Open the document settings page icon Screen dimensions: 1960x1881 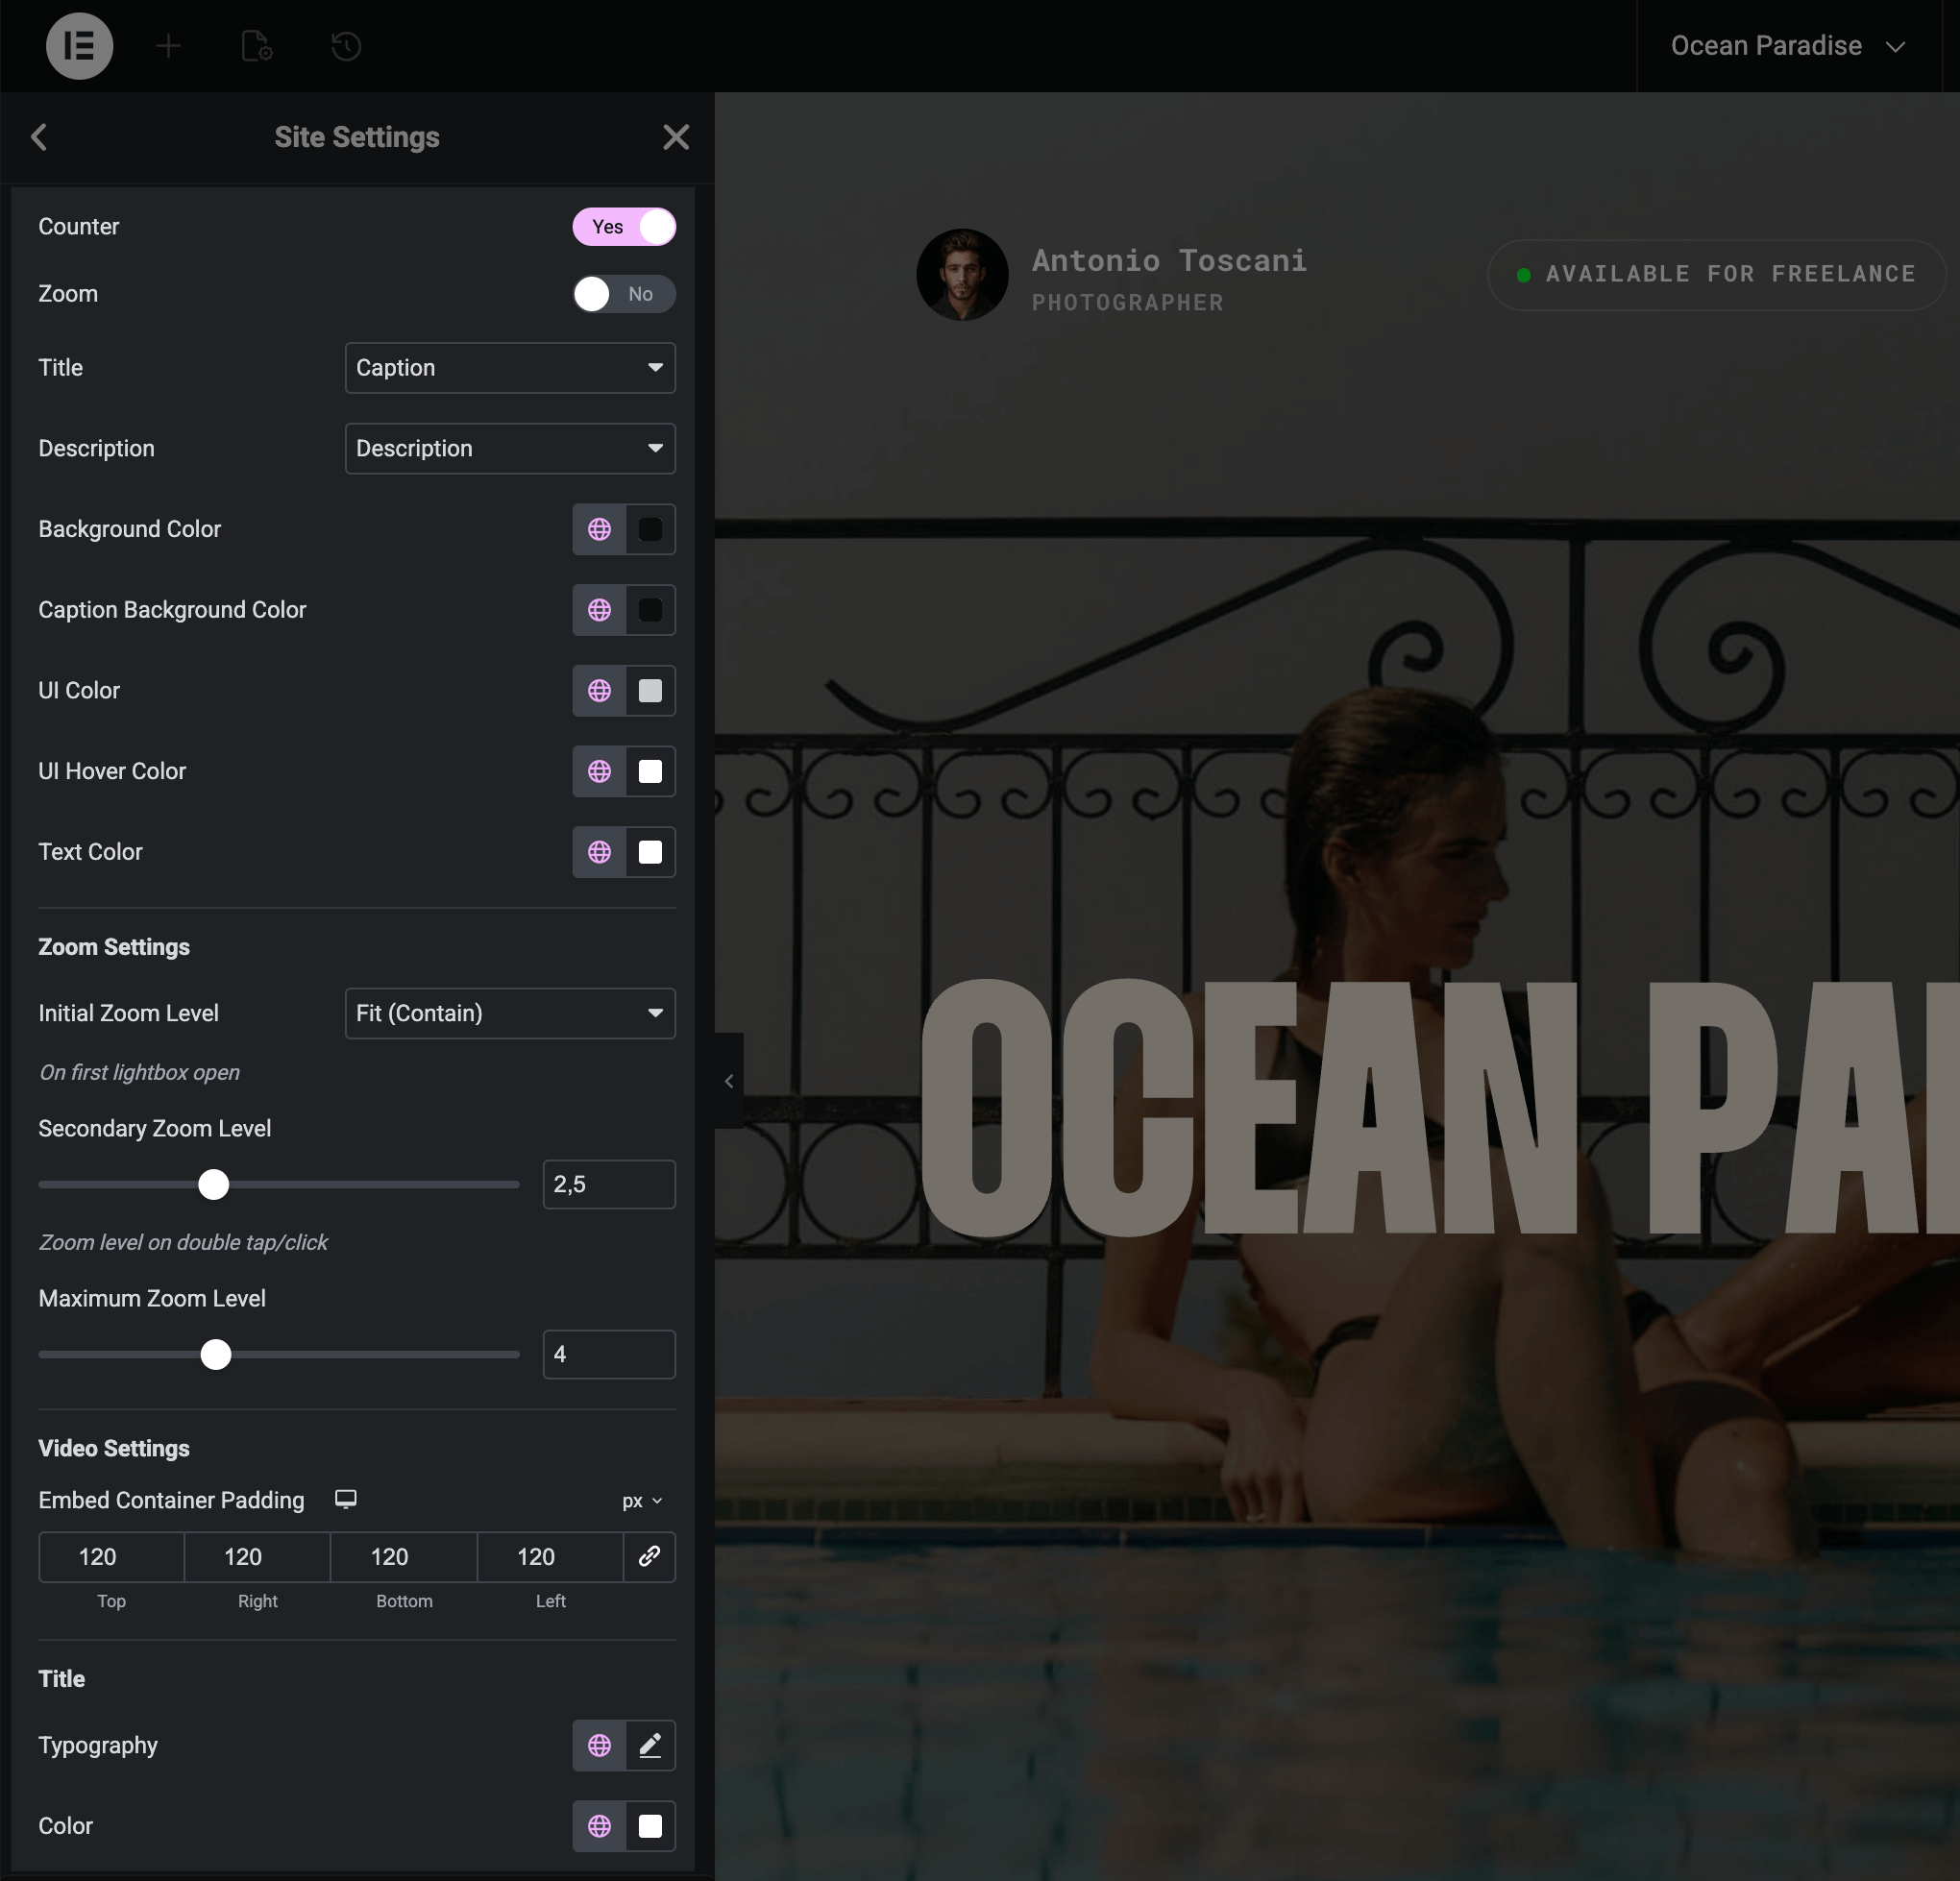pos(256,46)
